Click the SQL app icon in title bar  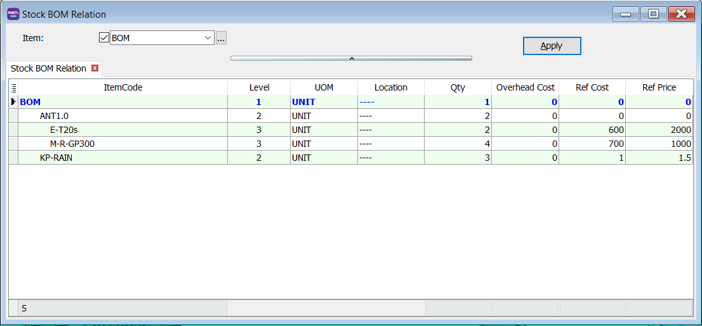(13, 14)
